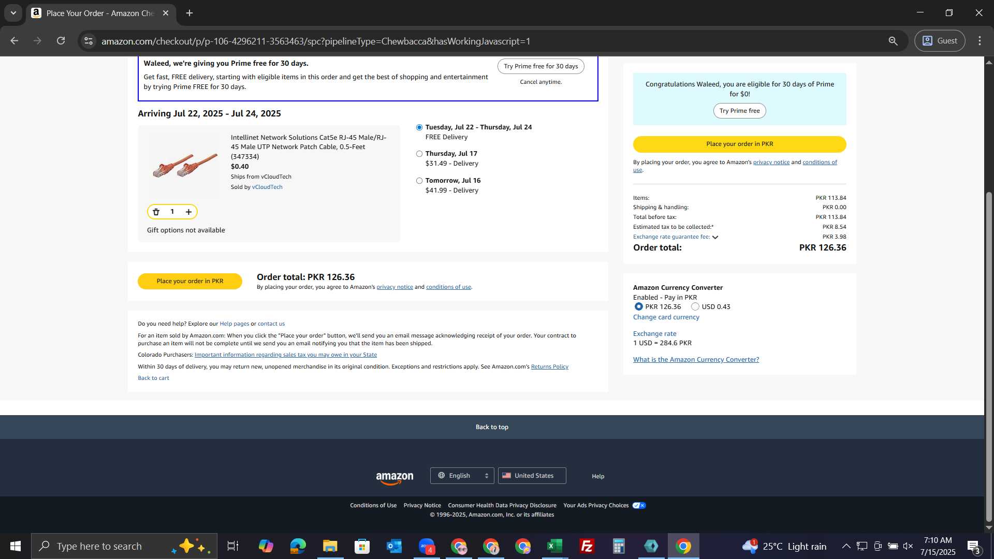Viewport: 994px width, 559px height.
Task: Open the Returns Policy link
Action: click(x=549, y=367)
